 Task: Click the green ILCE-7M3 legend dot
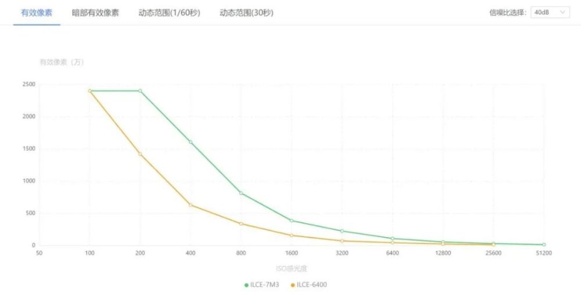click(x=246, y=285)
